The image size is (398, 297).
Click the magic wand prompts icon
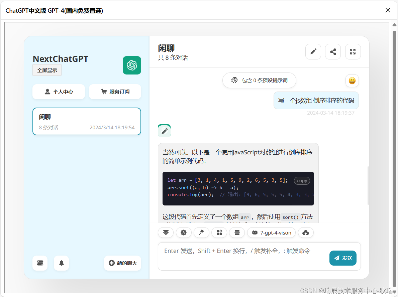click(x=201, y=233)
